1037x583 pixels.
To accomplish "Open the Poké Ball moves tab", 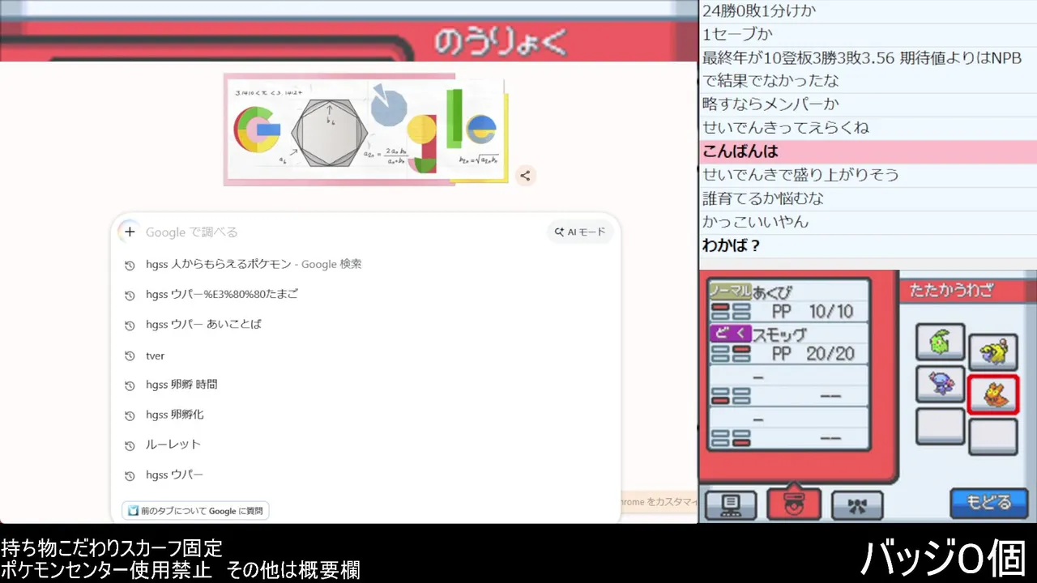I will point(794,504).
